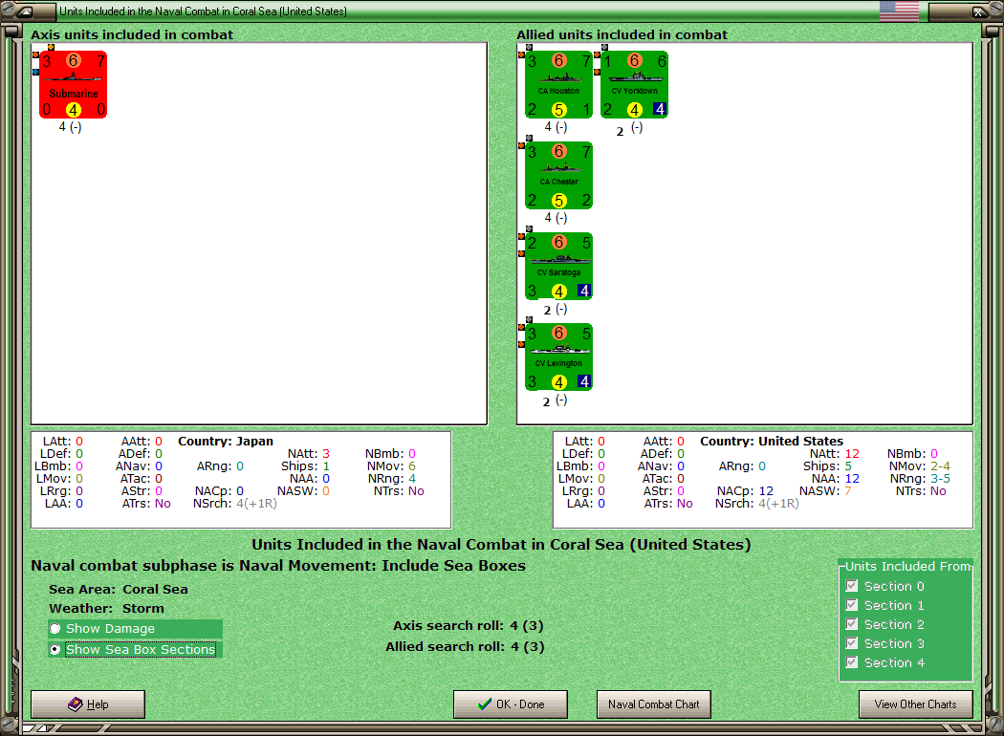
Task: Click US Ships value 5
Action: 848,465
